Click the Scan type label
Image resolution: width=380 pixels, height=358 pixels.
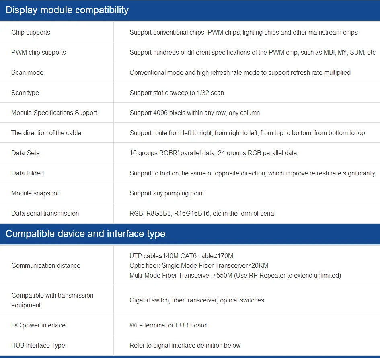click(x=25, y=93)
